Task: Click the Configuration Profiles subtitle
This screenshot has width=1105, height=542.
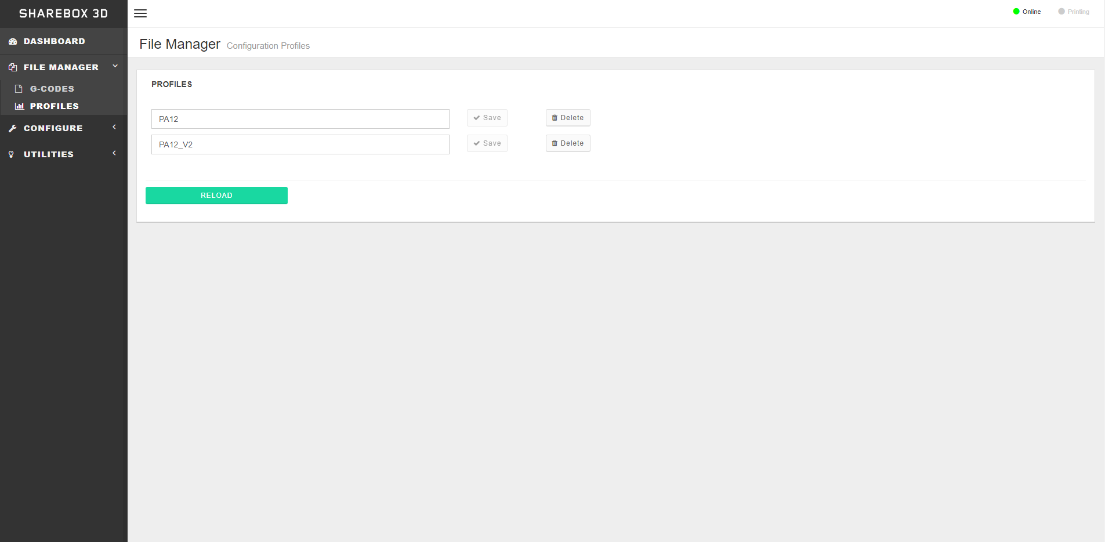Action: tap(268, 46)
